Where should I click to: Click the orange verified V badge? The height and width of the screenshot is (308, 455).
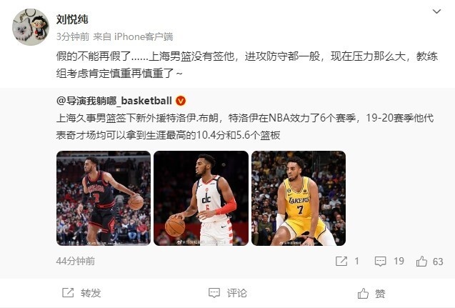click(x=181, y=101)
